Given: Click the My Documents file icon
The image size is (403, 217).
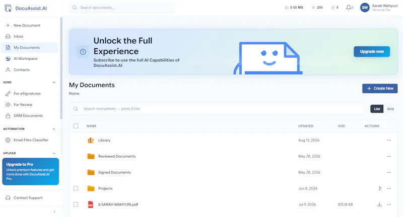Looking at the screenshot, I should click(x=8, y=47).
